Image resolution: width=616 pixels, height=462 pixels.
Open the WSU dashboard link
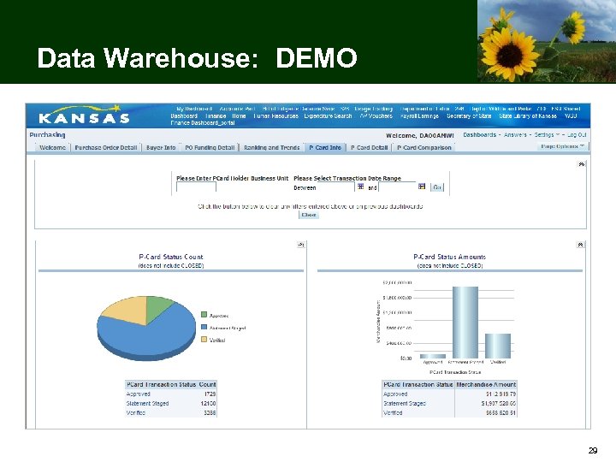pyautogui.click(x=572, y=115)
